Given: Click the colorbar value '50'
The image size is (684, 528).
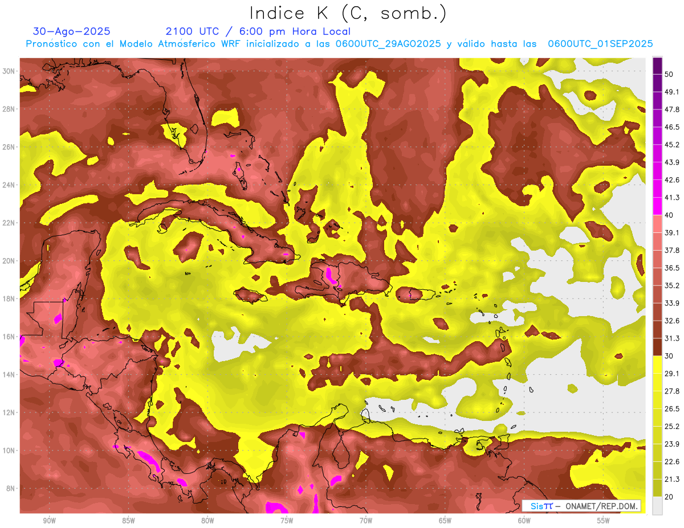Looking at the screenshot, I should (670, 74).
